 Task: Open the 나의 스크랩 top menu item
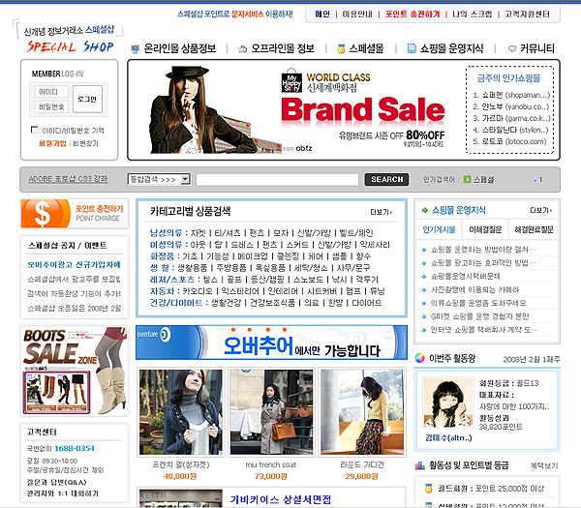pyautogui.click(x=473, y=15)
